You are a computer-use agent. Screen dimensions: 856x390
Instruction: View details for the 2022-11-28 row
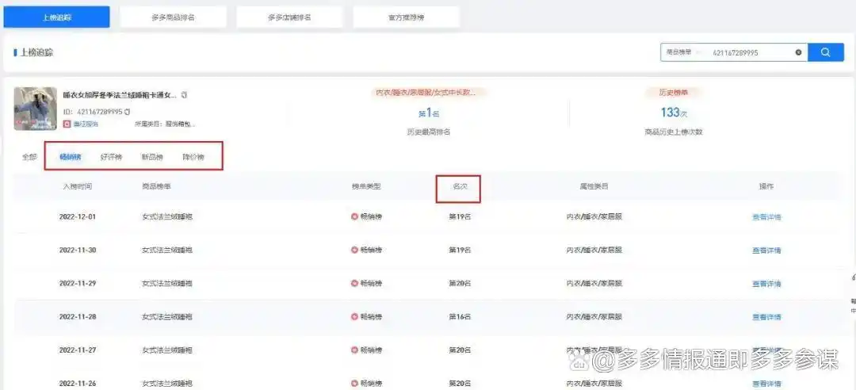point(766,317)
